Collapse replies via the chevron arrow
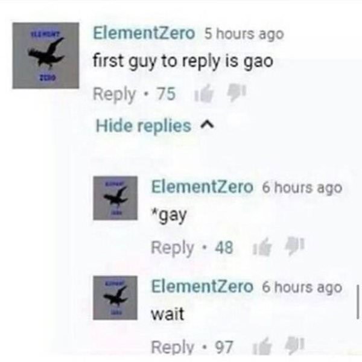Image resolution: width=362 pixels, height=362 pixels. pos(208,125)
